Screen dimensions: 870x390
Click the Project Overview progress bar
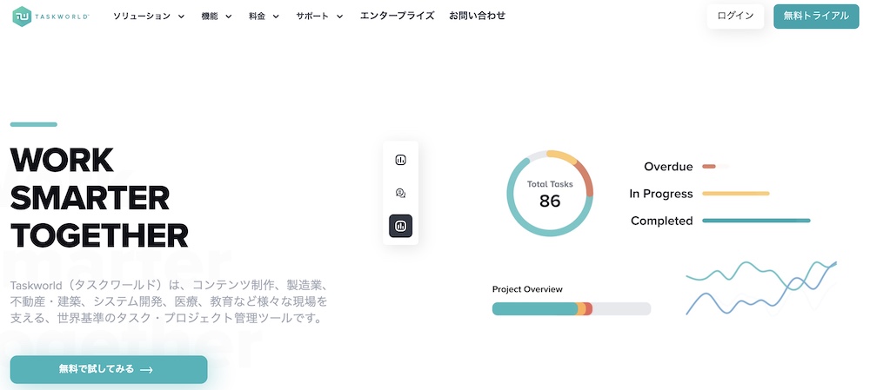(571, 308)
